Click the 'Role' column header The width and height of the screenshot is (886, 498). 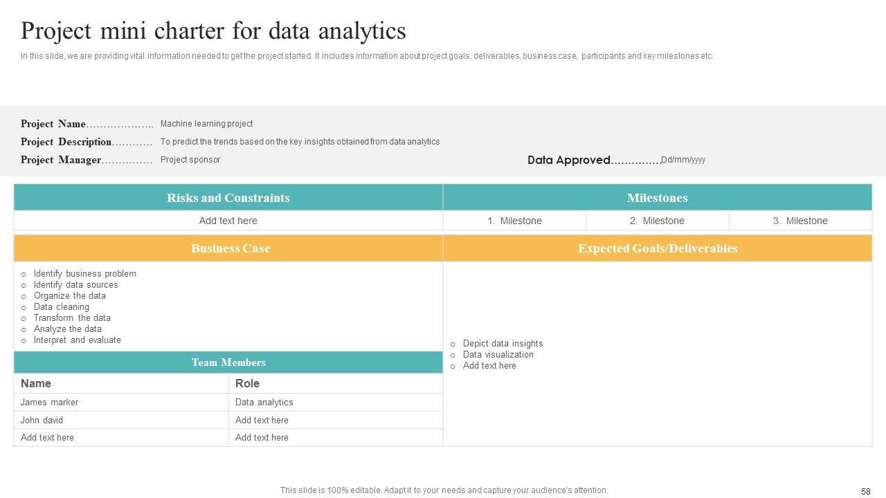pos(247,383)
